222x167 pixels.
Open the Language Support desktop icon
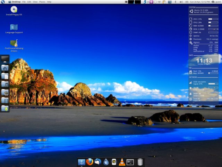click(x=14, y=29)
